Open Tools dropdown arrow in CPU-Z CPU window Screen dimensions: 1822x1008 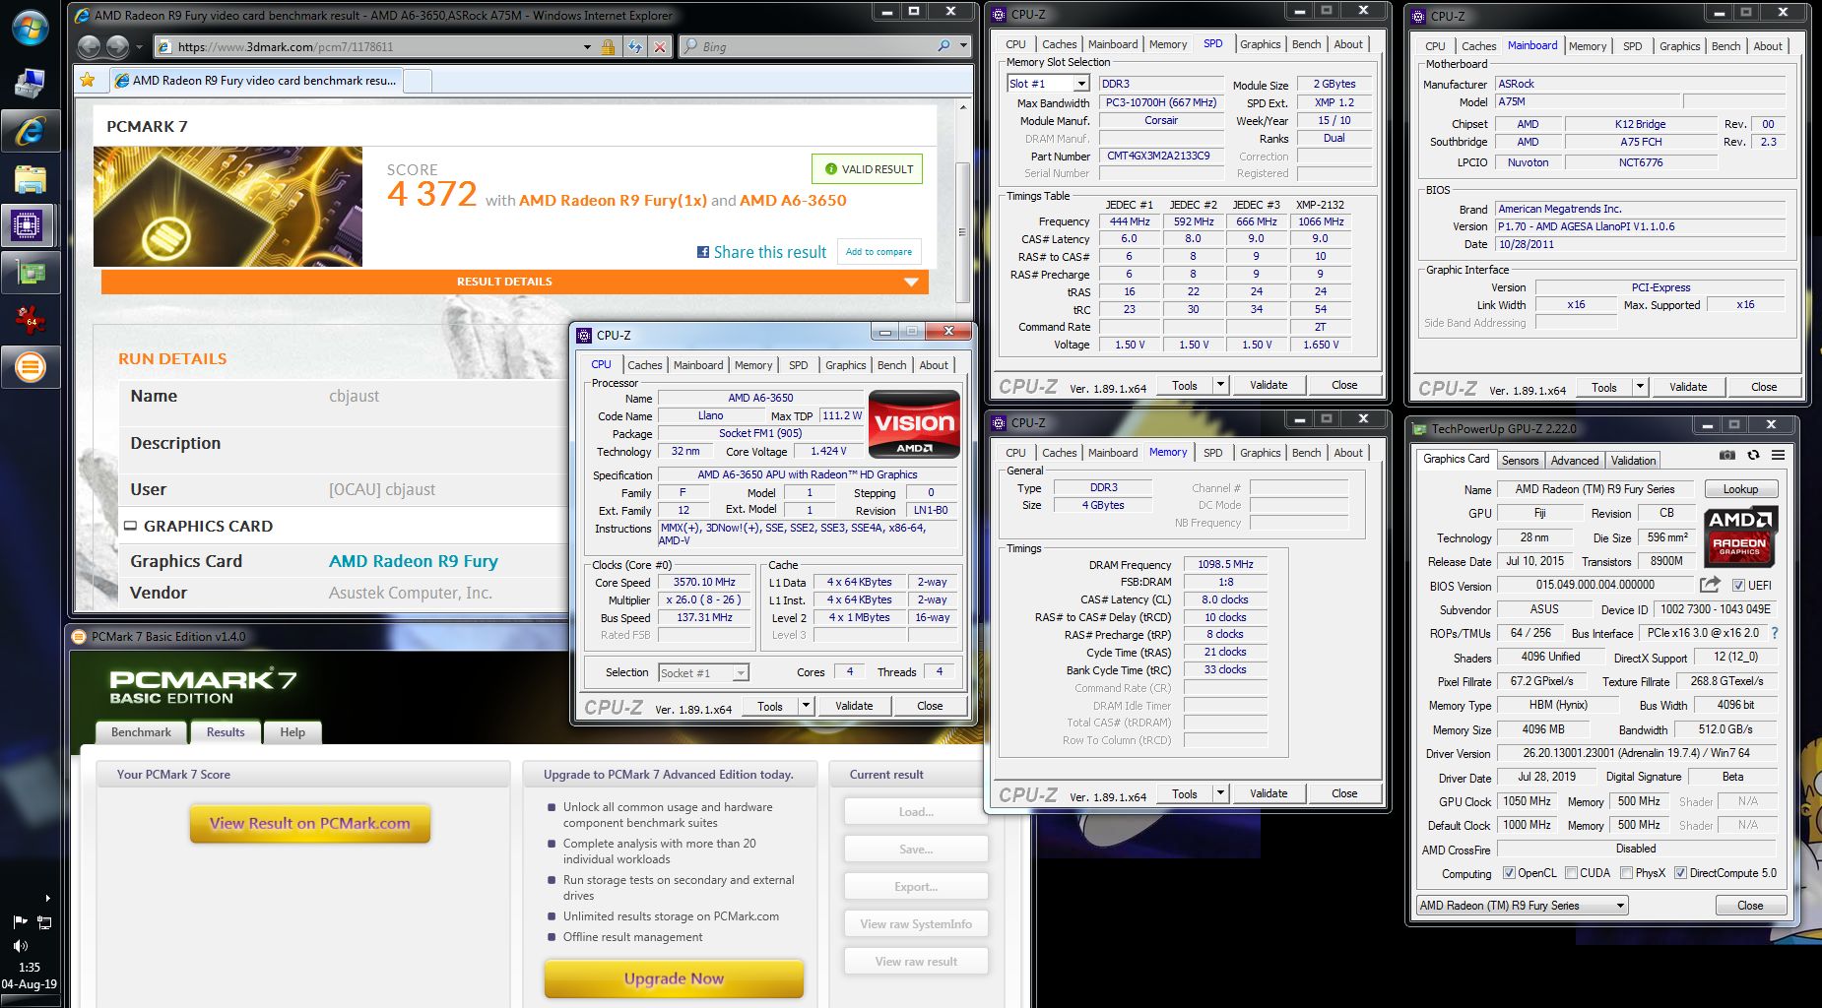[806, 706]
